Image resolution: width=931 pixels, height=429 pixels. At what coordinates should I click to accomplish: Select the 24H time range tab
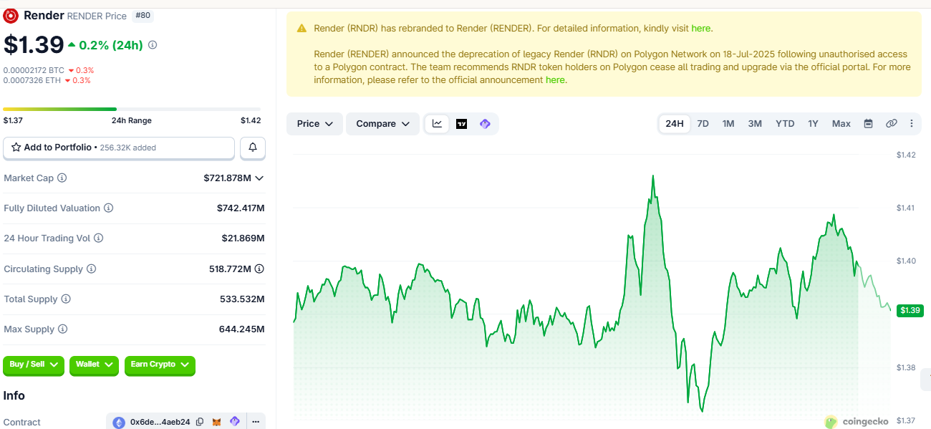[675, 124]
